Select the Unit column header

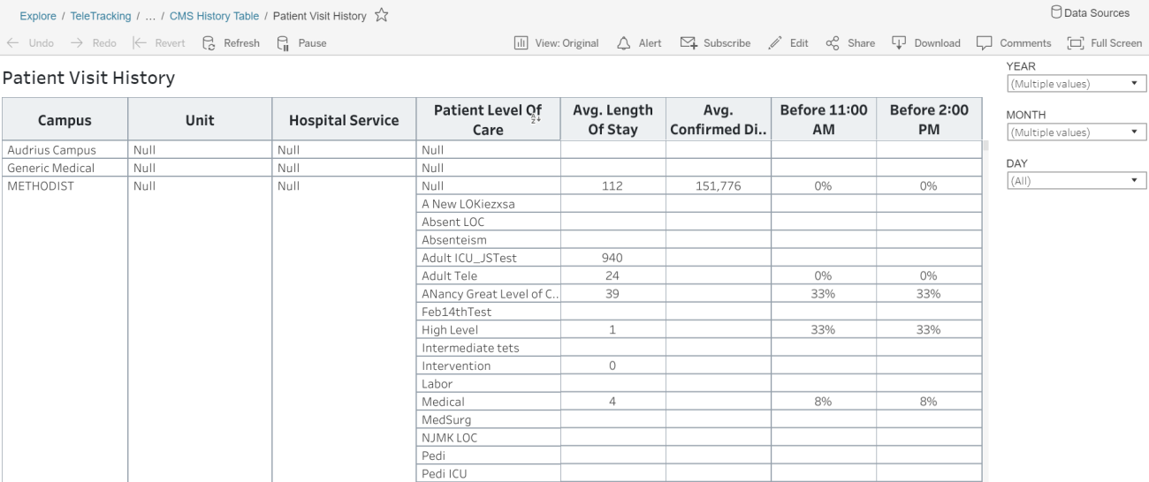coord(200,120)
